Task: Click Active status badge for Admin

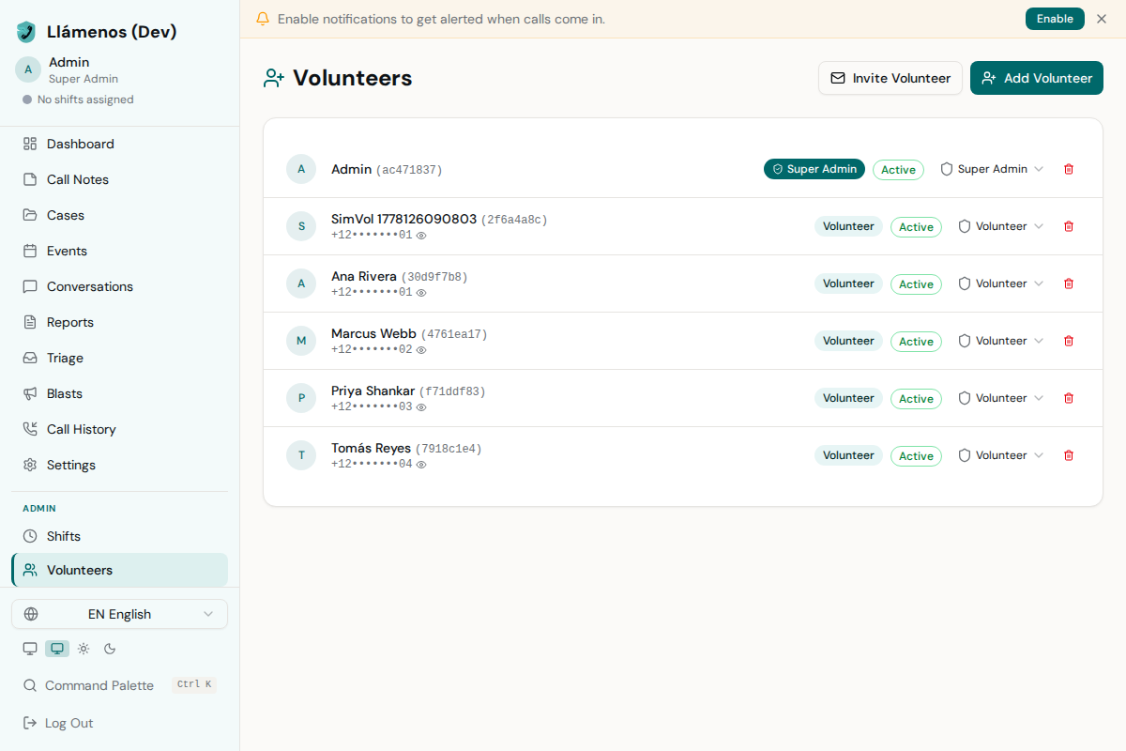Action: pyautogui.click(x=898, y=170)
